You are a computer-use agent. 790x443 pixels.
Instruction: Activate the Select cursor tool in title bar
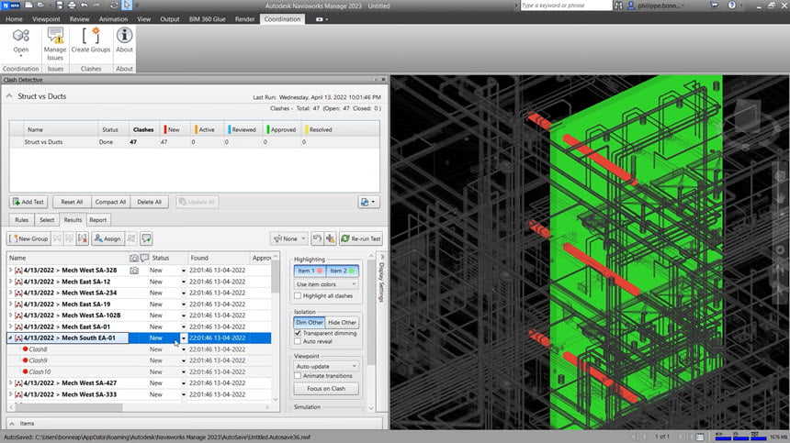tap(127, 6)
